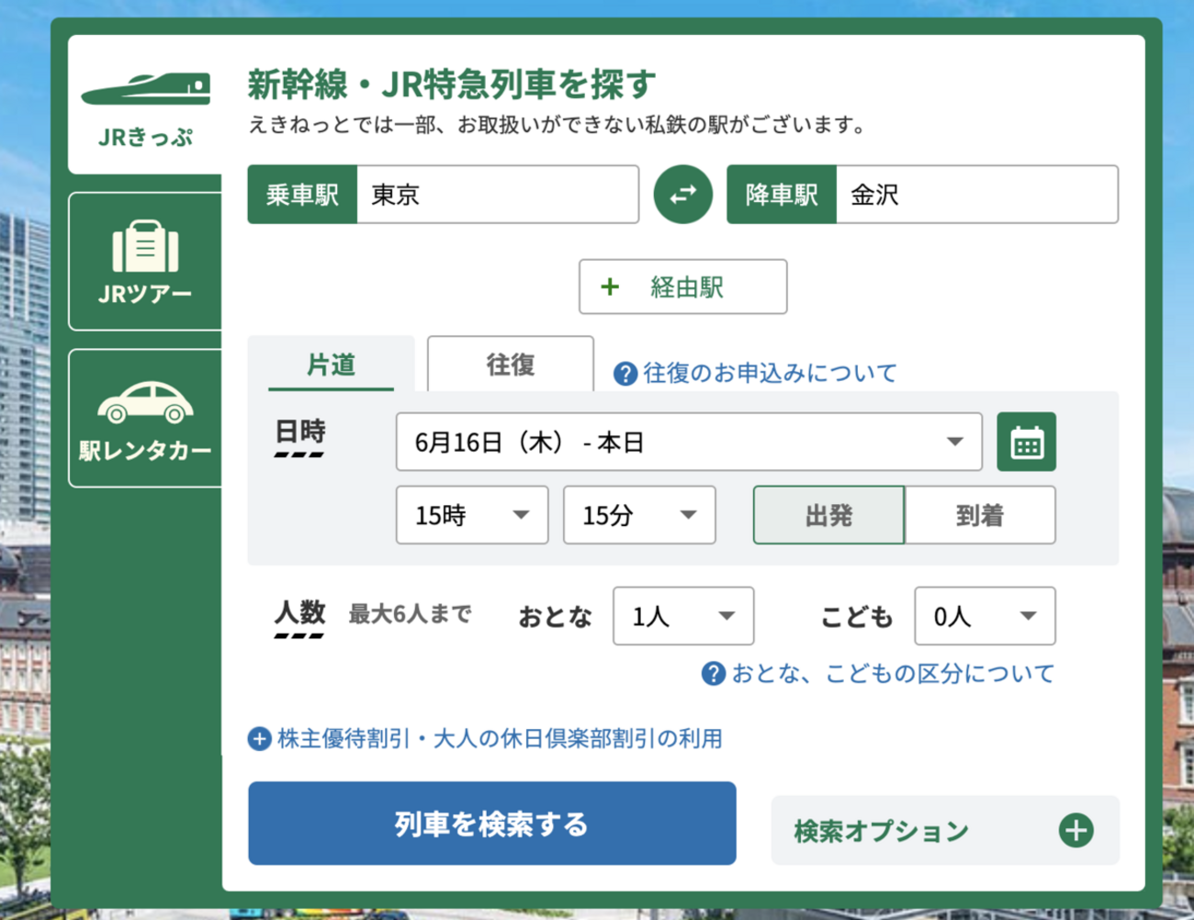
Task: Select the 片道 one-way tab
Action: [331, 365]
